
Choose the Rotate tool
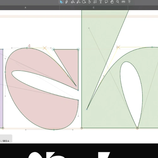point(89,2)
